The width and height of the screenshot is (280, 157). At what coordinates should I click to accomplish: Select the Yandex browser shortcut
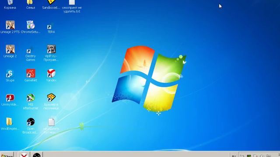(x=51, y=75)
